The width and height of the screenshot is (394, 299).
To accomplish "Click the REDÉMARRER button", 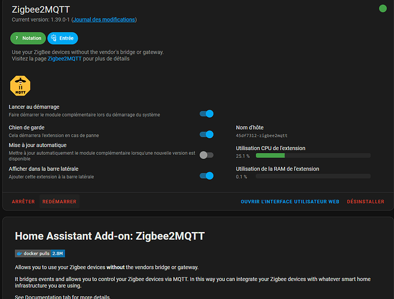I will pos(59,202).
